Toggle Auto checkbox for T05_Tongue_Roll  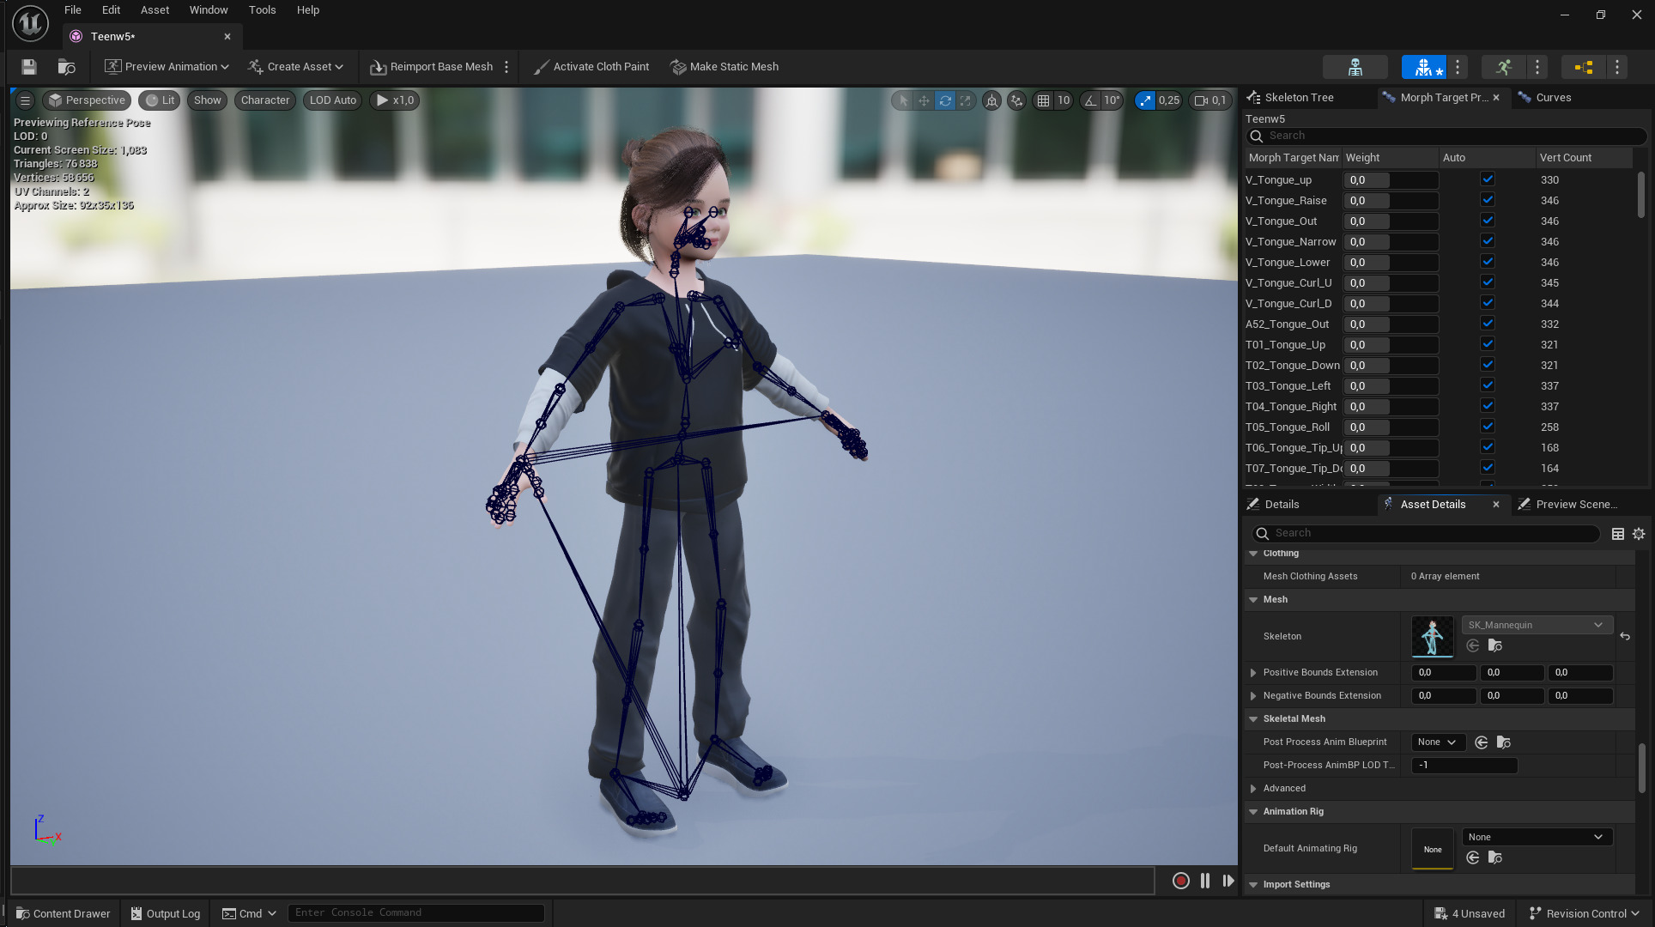click(1488, 427)
